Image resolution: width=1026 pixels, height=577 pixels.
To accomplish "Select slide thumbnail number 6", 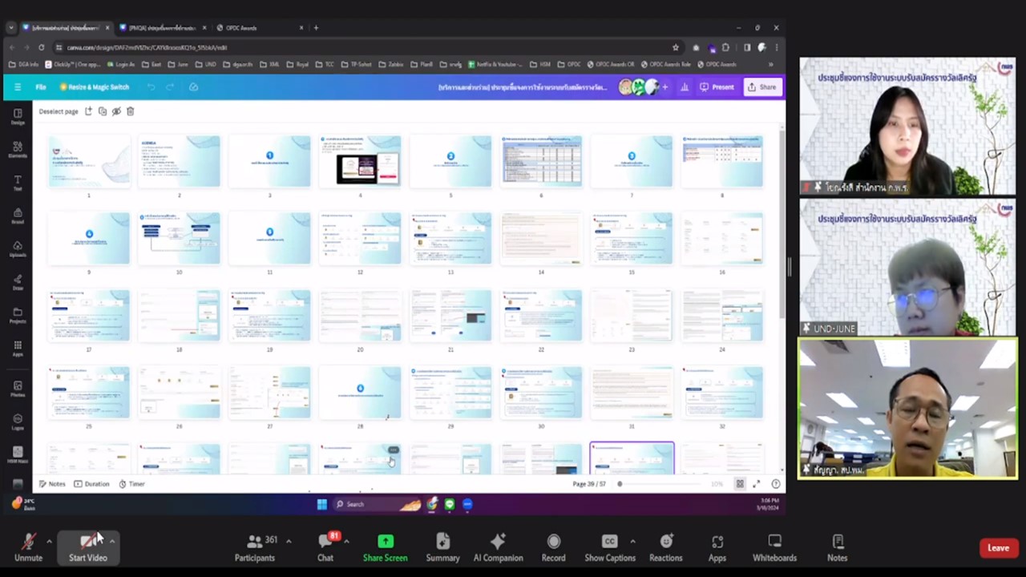I will pos(541,161).
